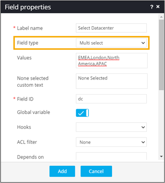Click the Values label text

[x=24, y=58]
